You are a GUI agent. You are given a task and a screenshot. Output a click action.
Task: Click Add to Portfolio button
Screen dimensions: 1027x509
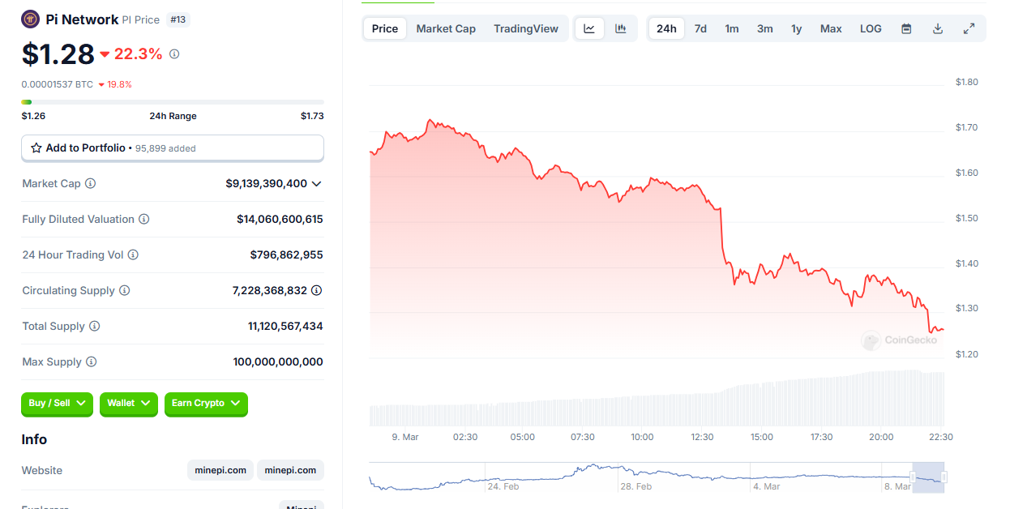(x=173, y=148)
